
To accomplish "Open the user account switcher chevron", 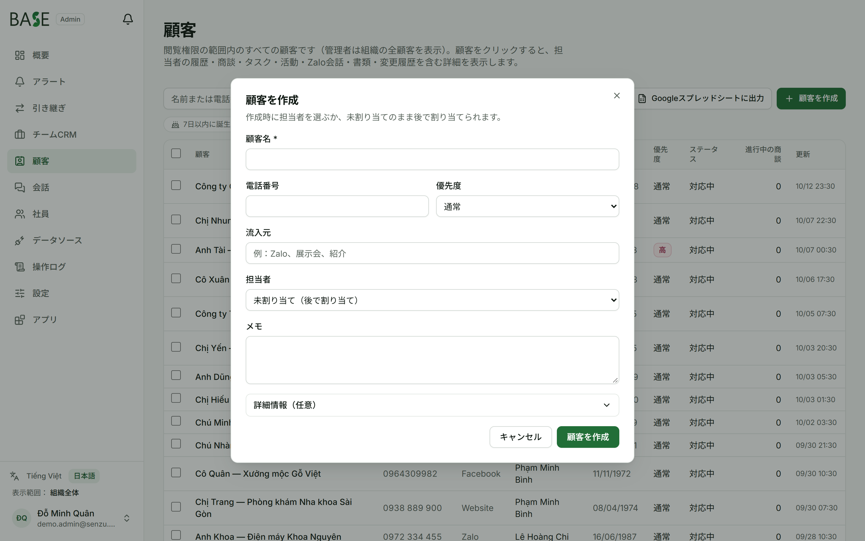I will 126,518.
